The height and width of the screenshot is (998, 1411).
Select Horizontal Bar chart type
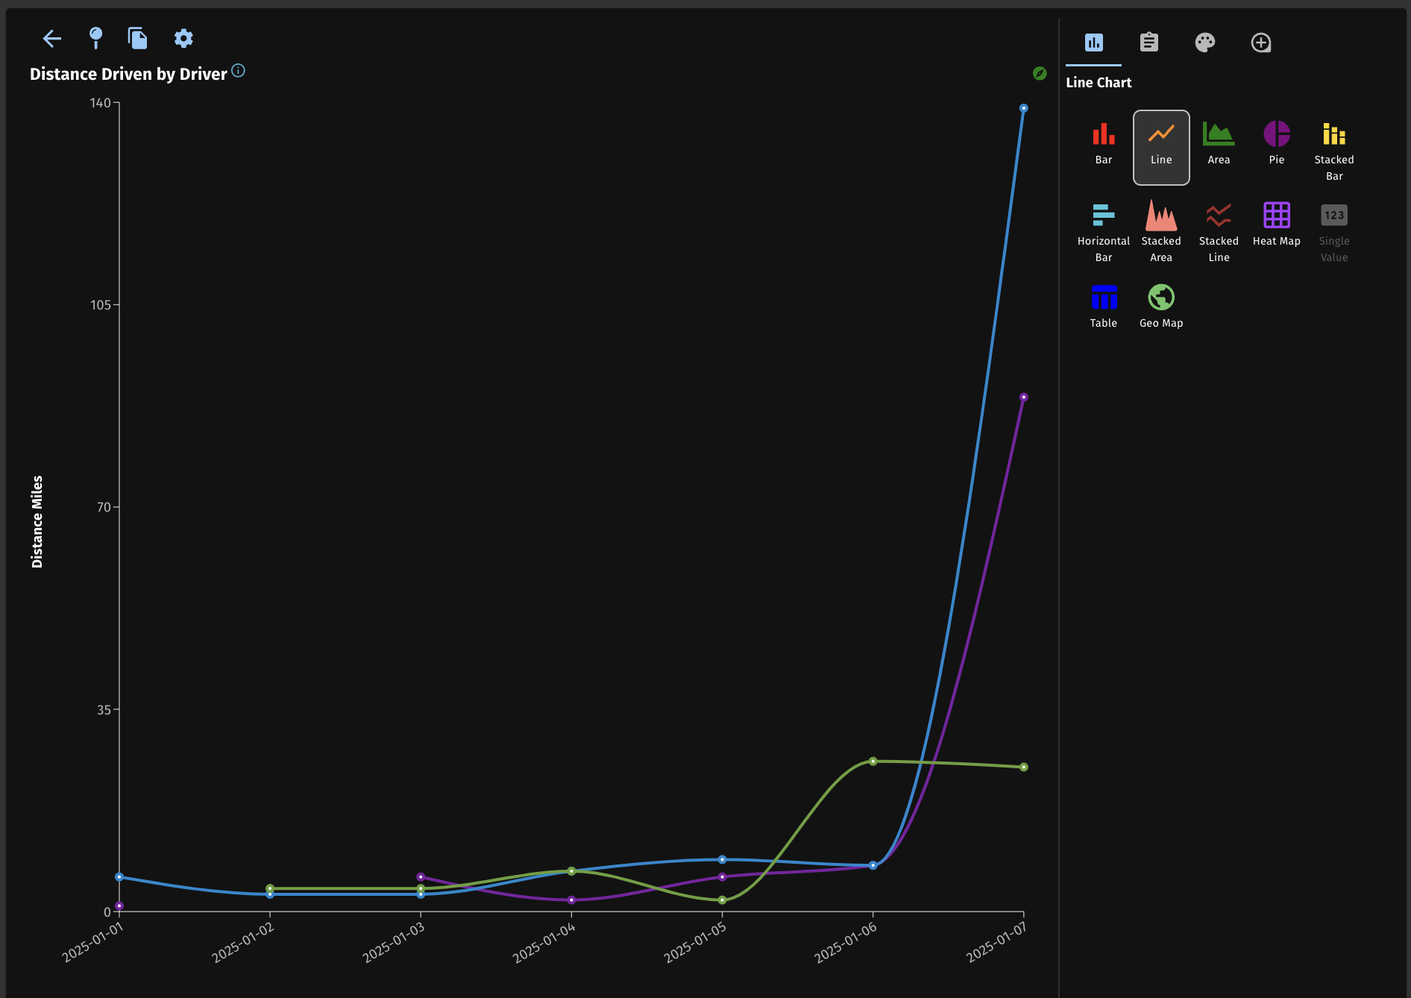[x=1103, y=232]
